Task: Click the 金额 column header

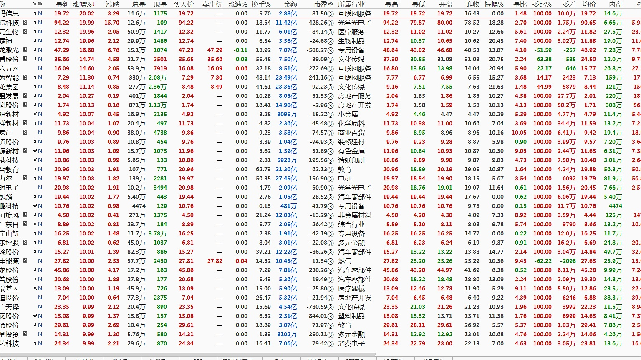Action: (290, 4)
